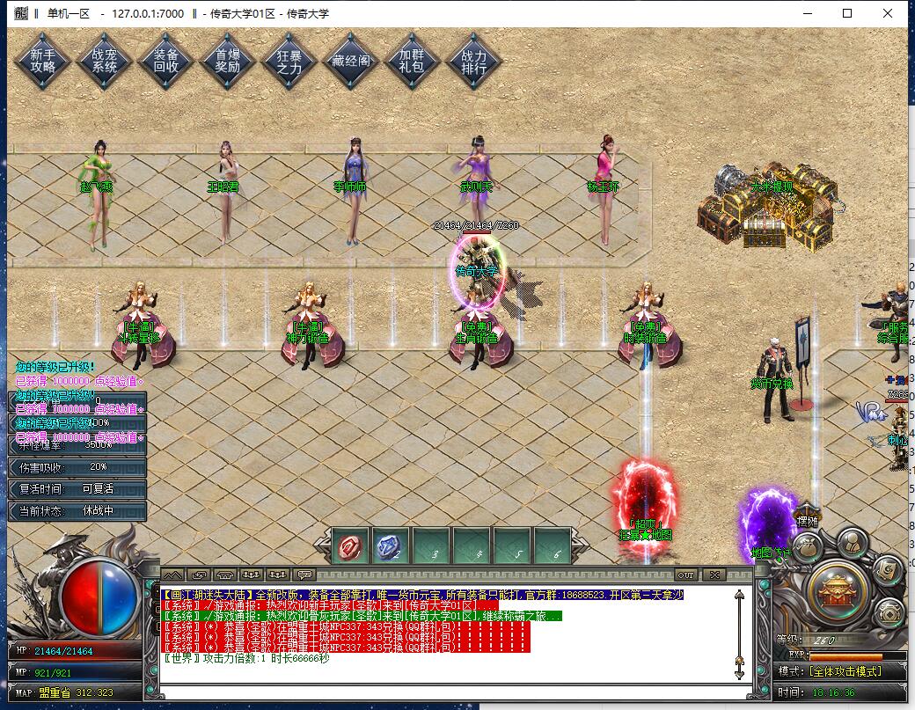Viewport: 915px width, 710px height.
Task: Click the OUT button on chat bar
Action: point(685,575)
